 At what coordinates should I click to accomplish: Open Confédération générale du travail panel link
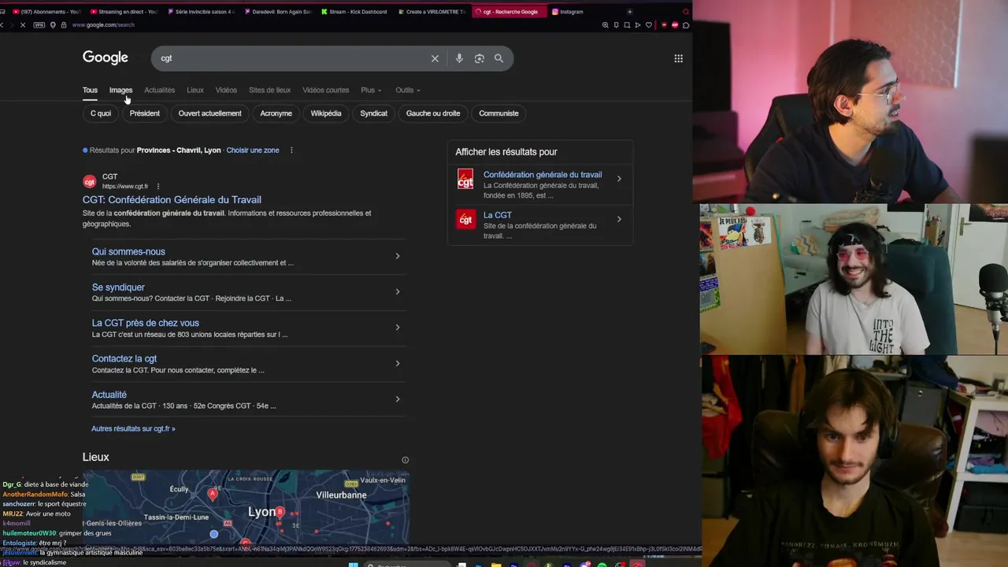coord(543,175)
